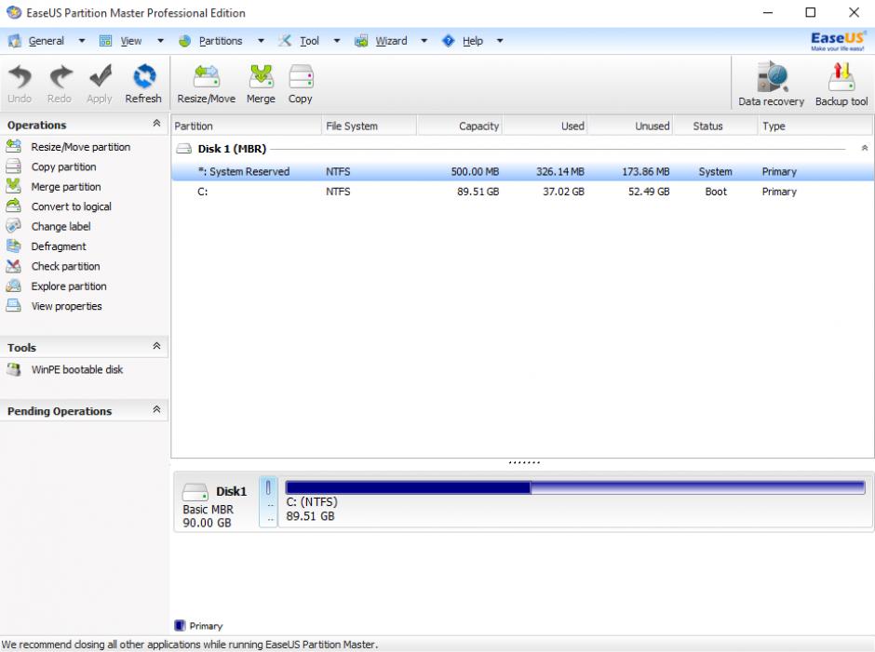Image resolution: width=875 pixels, height=652 pixels.
Task: Click the View properties icon
Action: pyautogui.click(x=13, y=306)
